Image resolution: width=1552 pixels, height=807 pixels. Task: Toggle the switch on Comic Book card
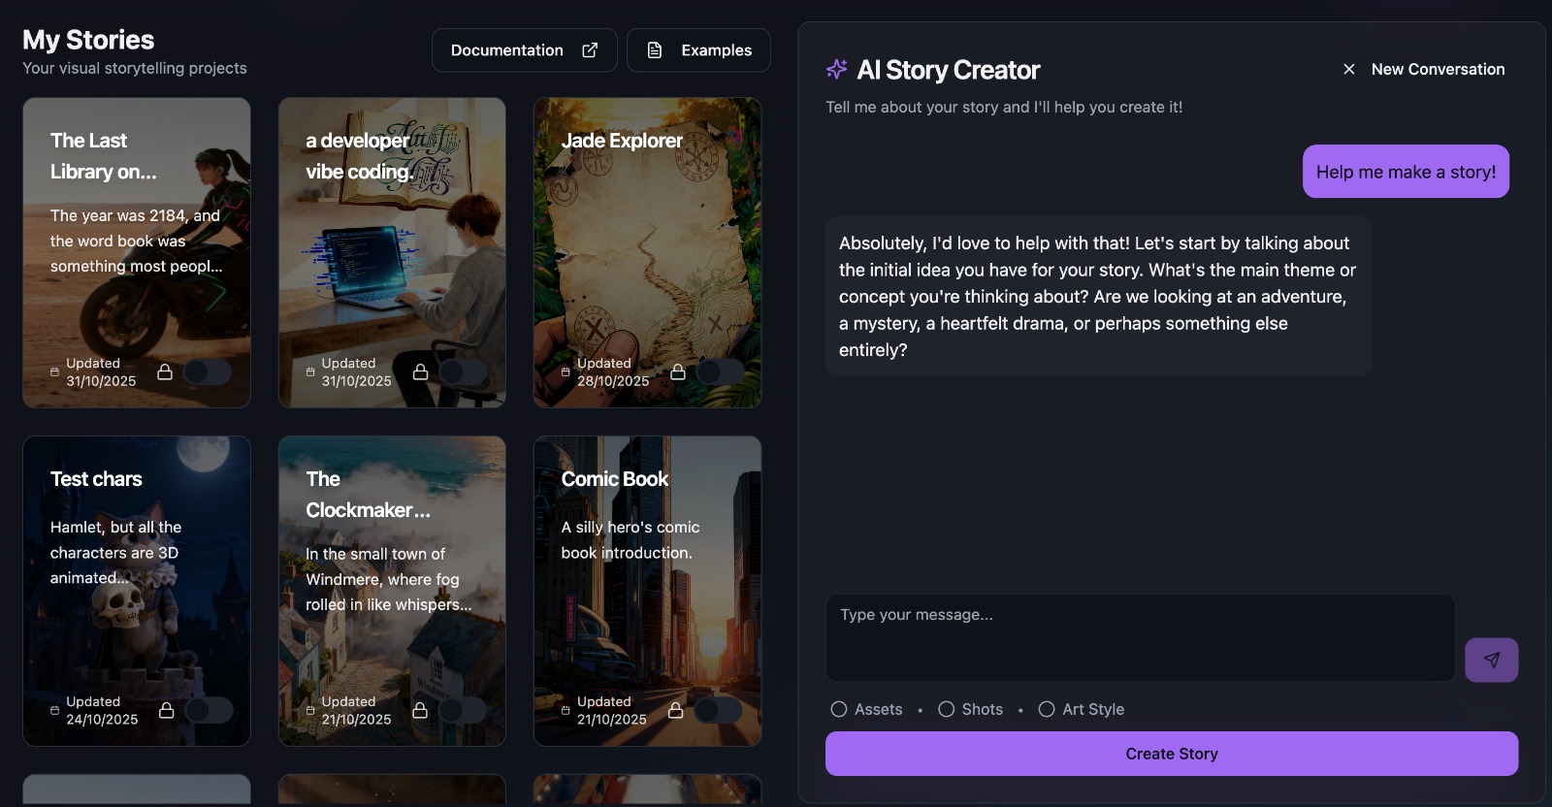click(719, 710)
